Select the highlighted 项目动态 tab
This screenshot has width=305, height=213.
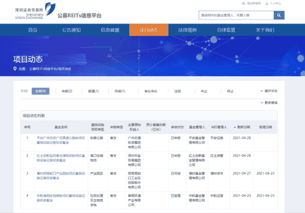click(149, 30)
